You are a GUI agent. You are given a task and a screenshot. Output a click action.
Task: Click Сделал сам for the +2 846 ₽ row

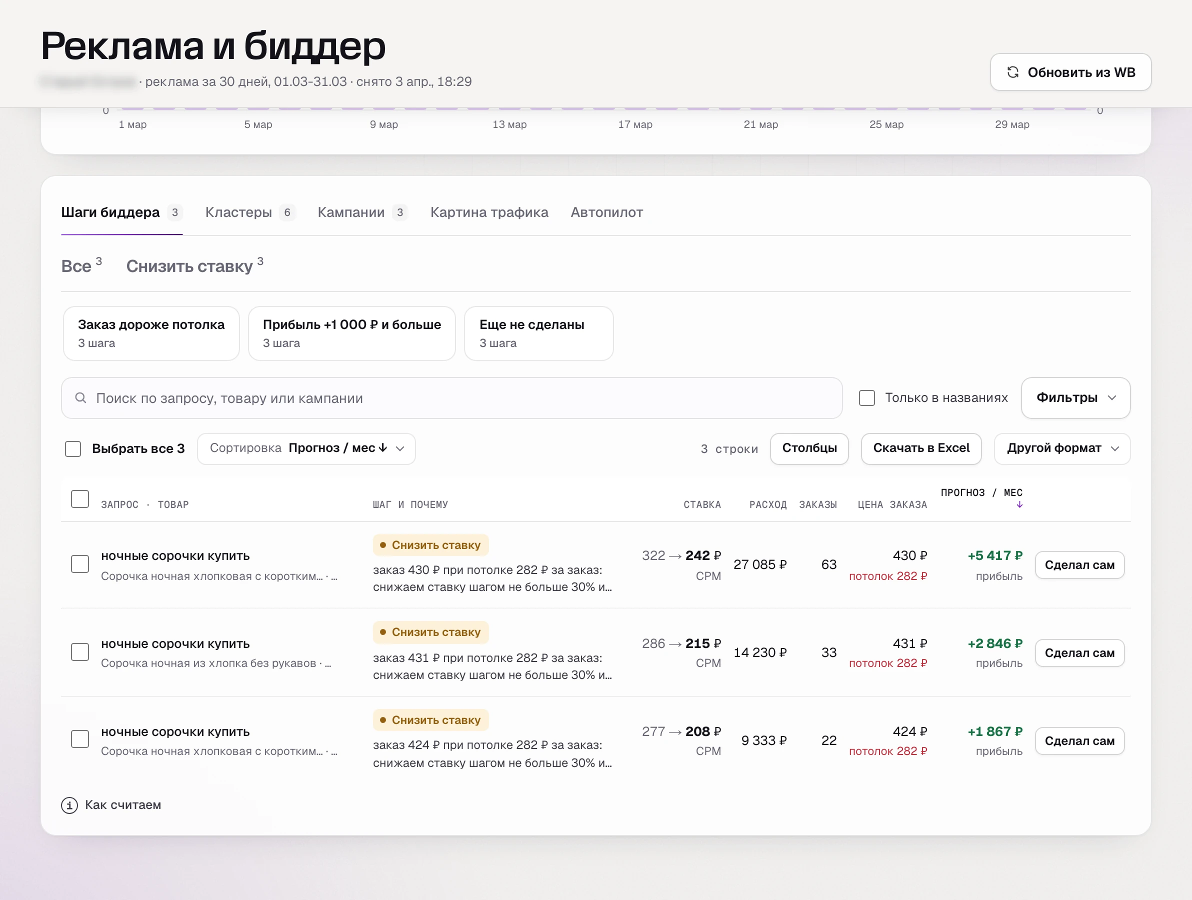point(1079,652)
